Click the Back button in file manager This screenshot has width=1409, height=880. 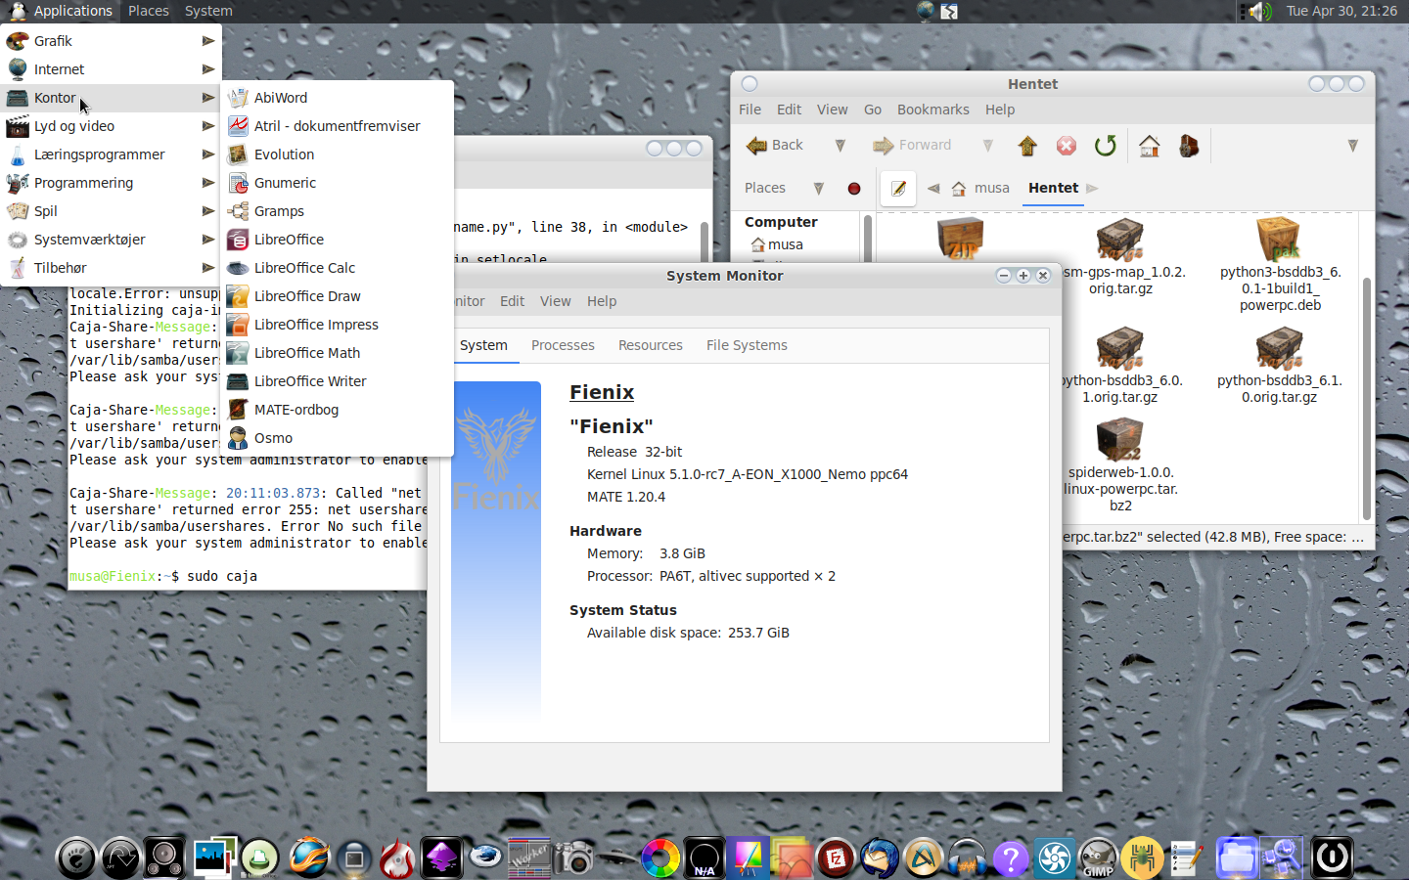776,146
